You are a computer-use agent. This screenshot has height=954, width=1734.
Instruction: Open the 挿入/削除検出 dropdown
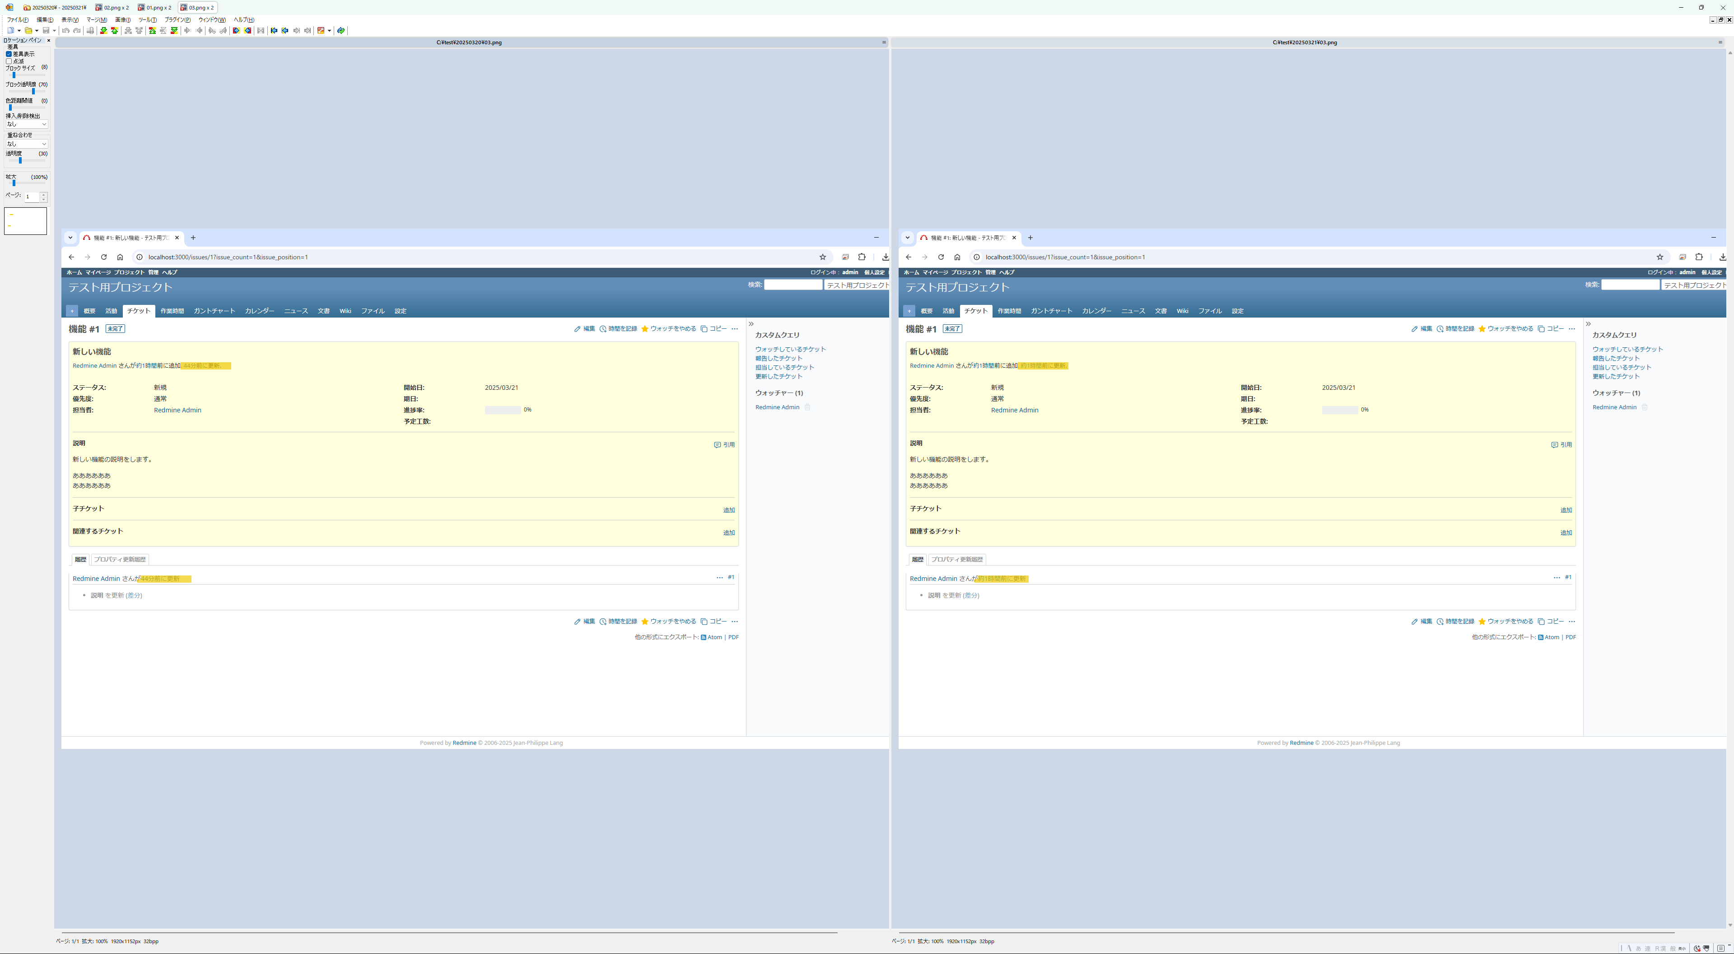tap(26, 124)
